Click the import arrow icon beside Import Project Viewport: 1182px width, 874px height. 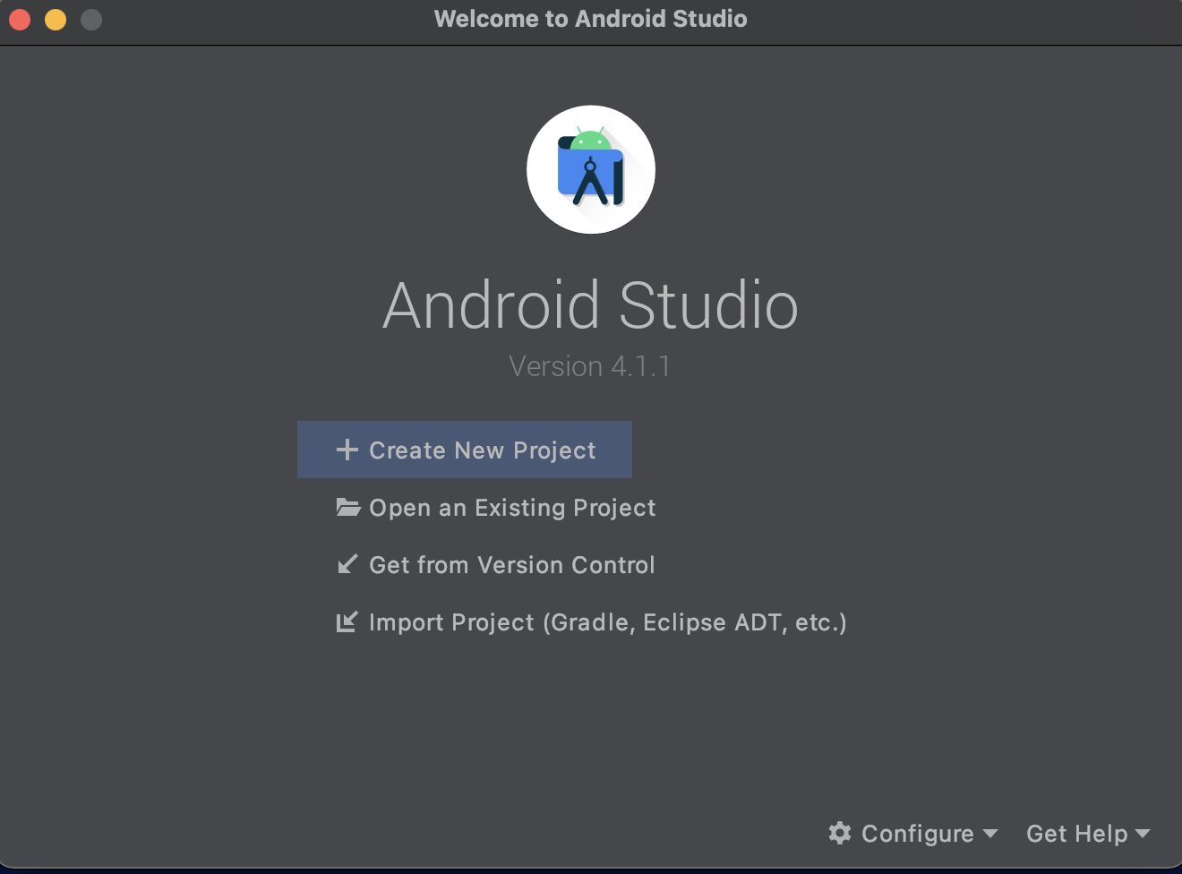pyautogui.click(x=348, y=621)
